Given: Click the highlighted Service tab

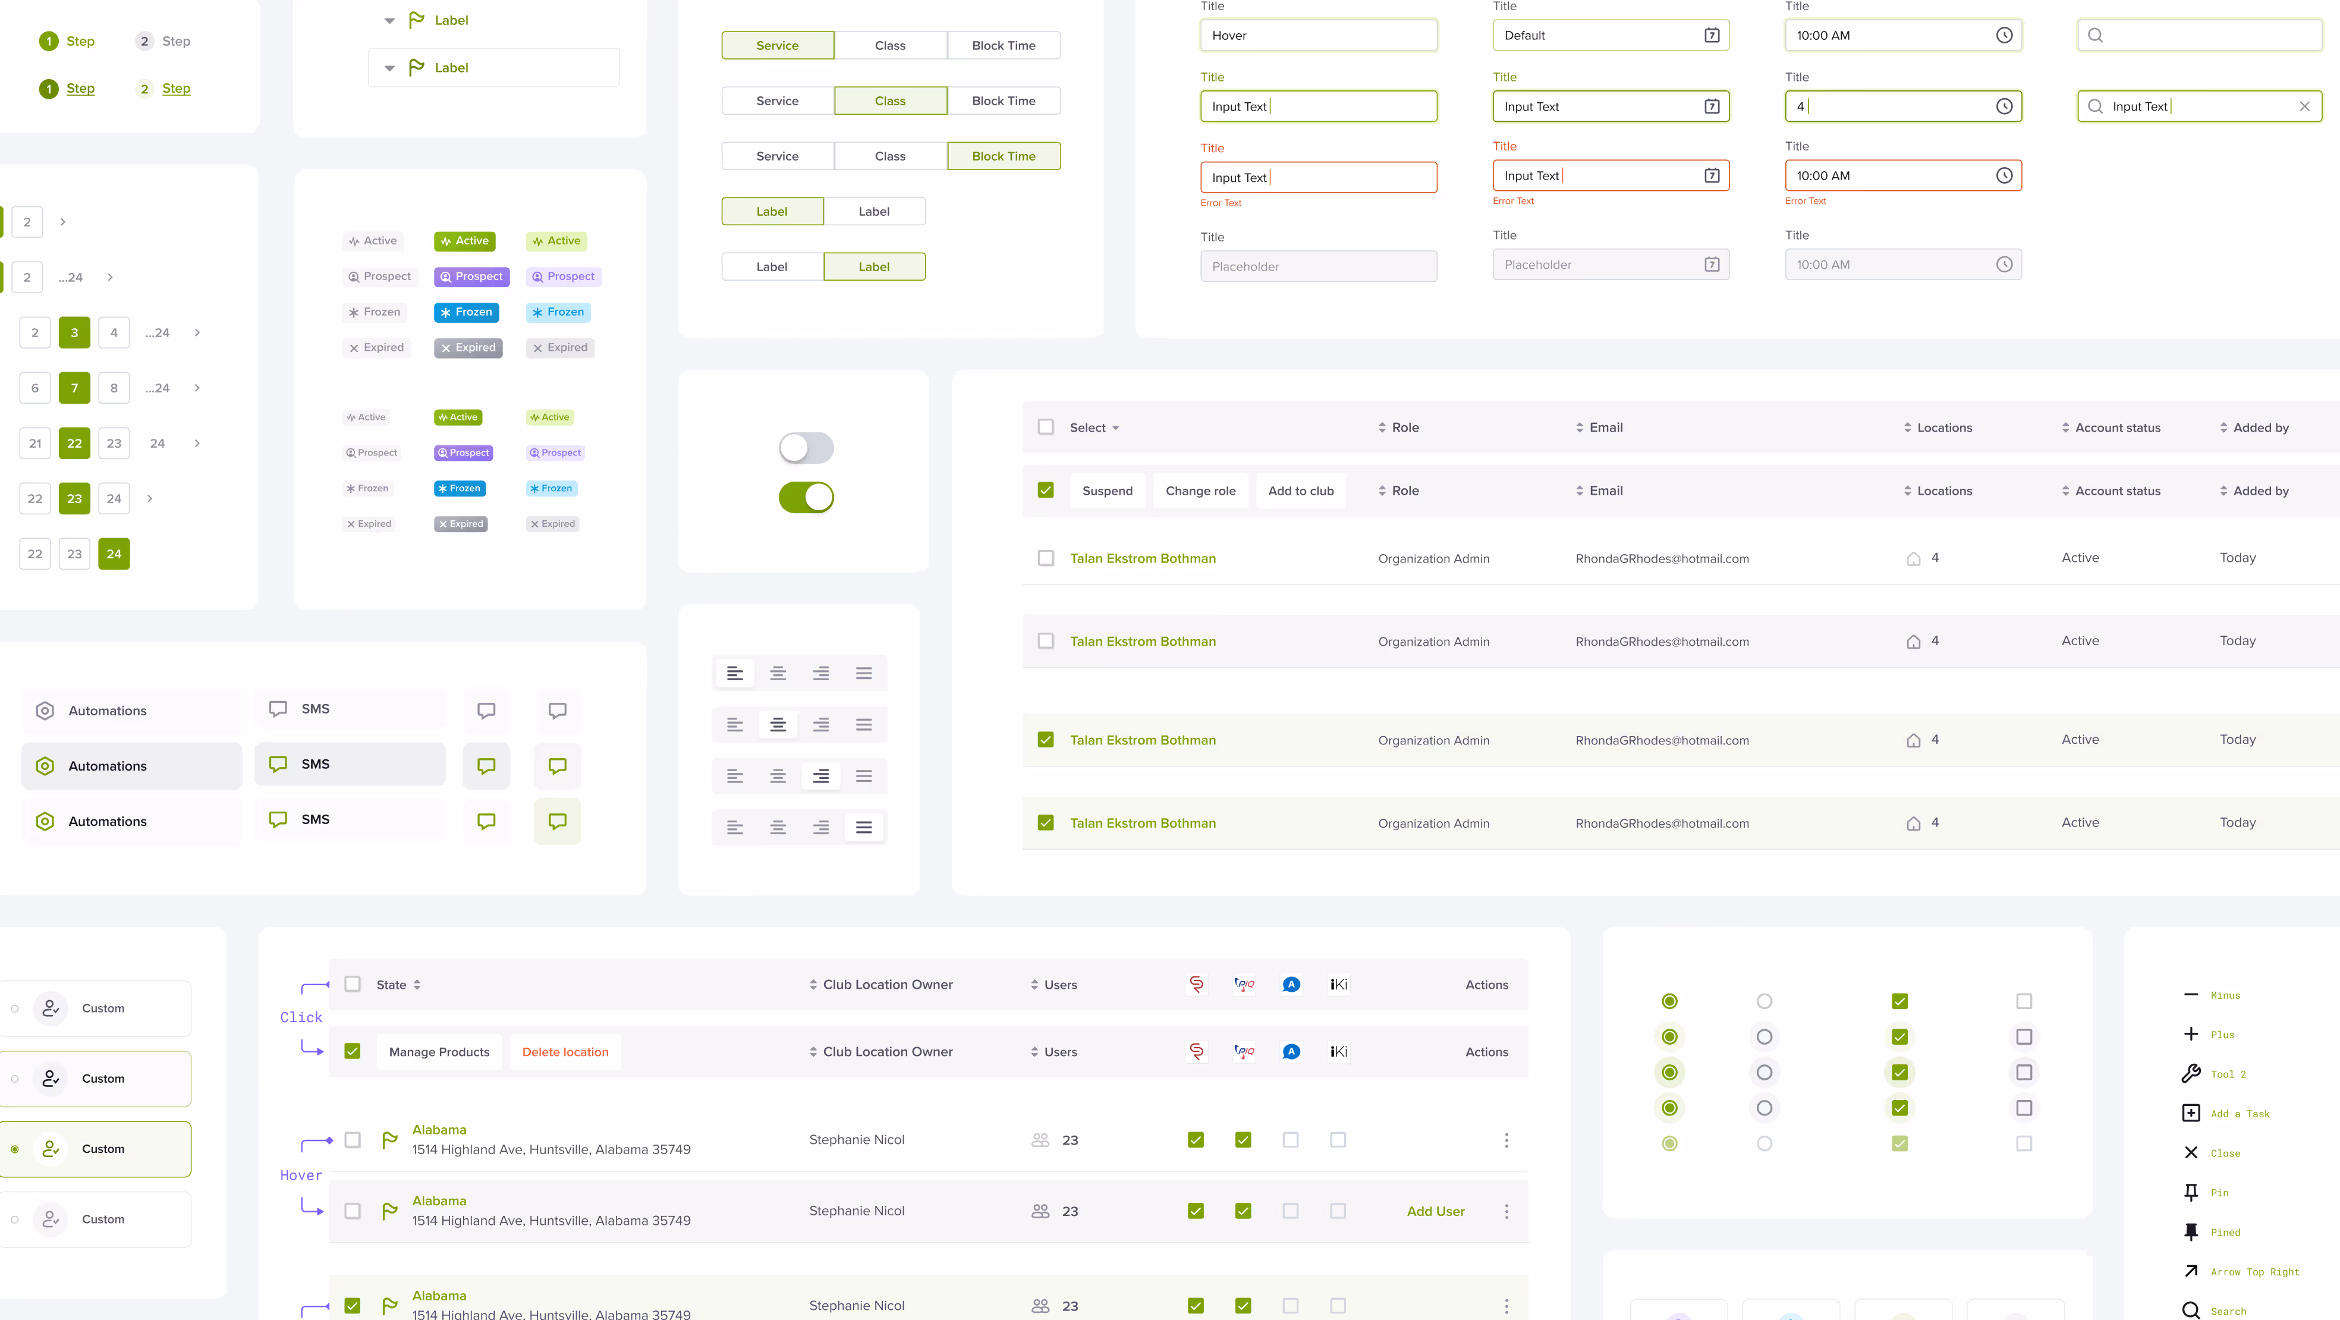Looking at the screenshot, I should pos(778,45).
